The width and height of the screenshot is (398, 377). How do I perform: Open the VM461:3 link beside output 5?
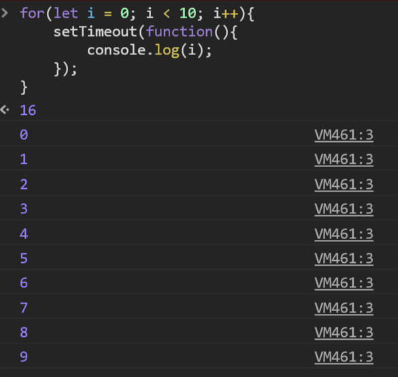point(344,258)
